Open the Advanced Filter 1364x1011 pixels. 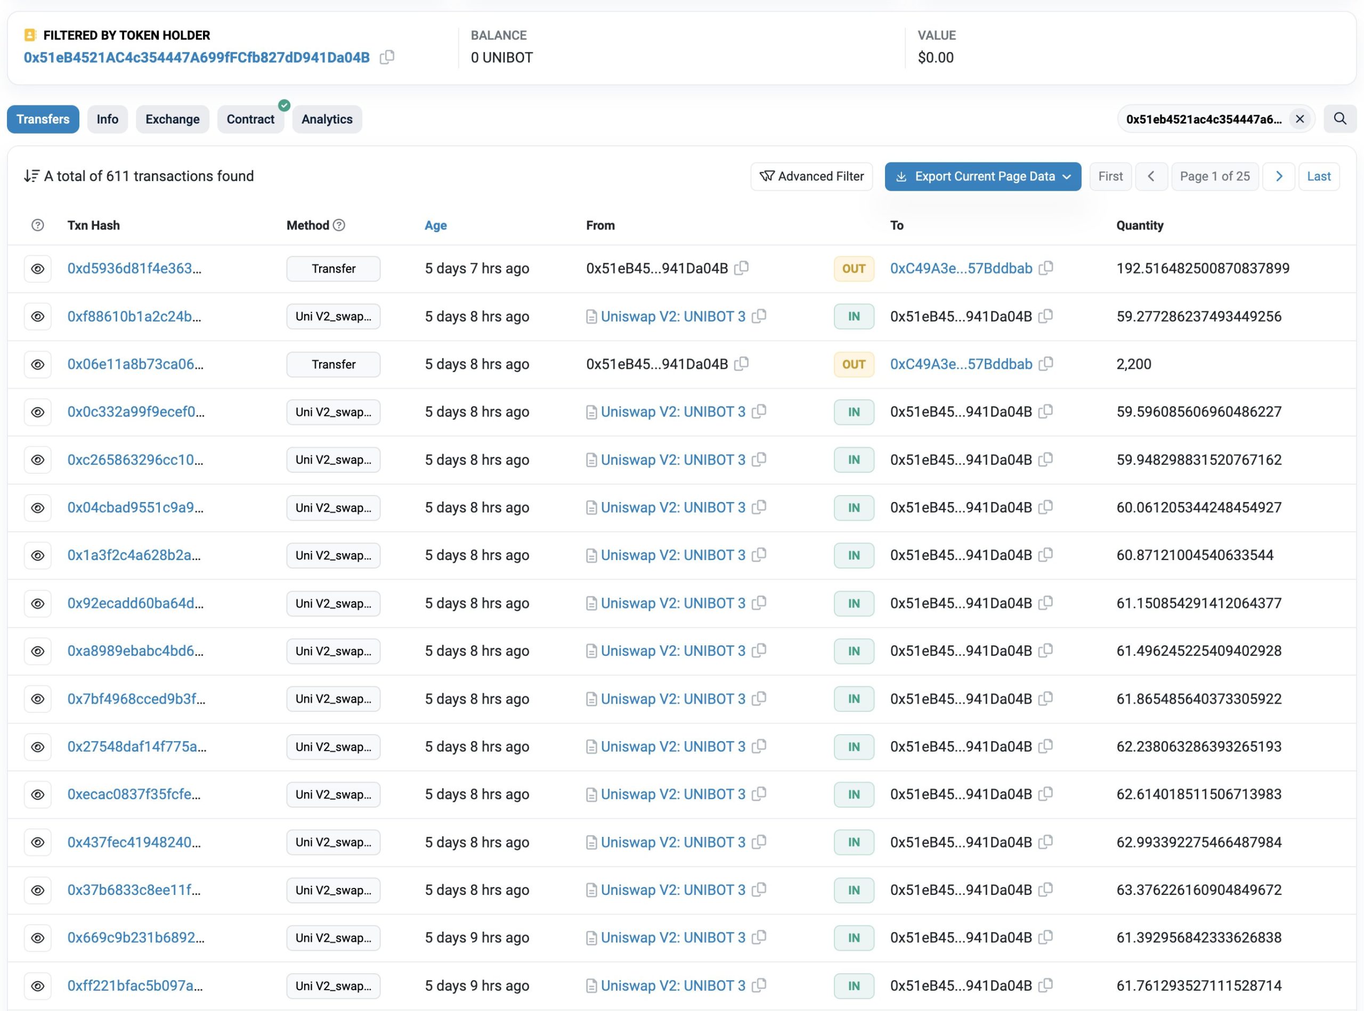811,176
